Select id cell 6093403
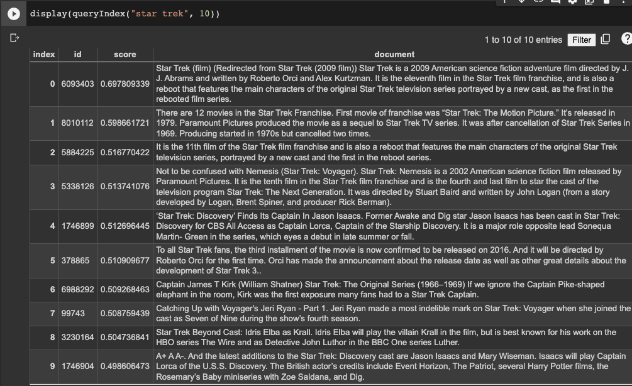 click(77, 84)
